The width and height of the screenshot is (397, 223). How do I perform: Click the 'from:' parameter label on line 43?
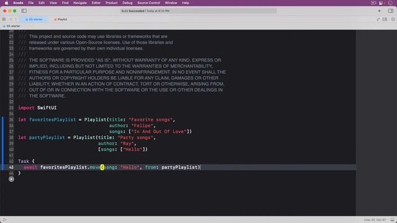coord(151,167)
